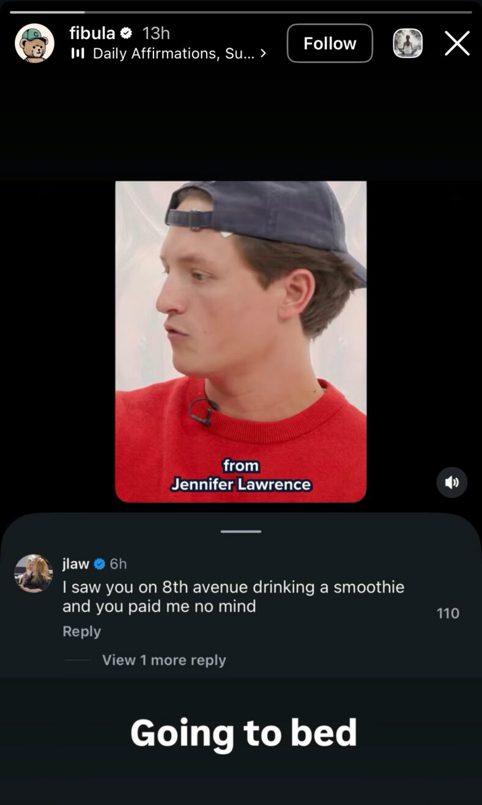This screenshot has width=482, height=805.
Task: Tap jlaw's blue verified checkmark
Action: (99, 564)
